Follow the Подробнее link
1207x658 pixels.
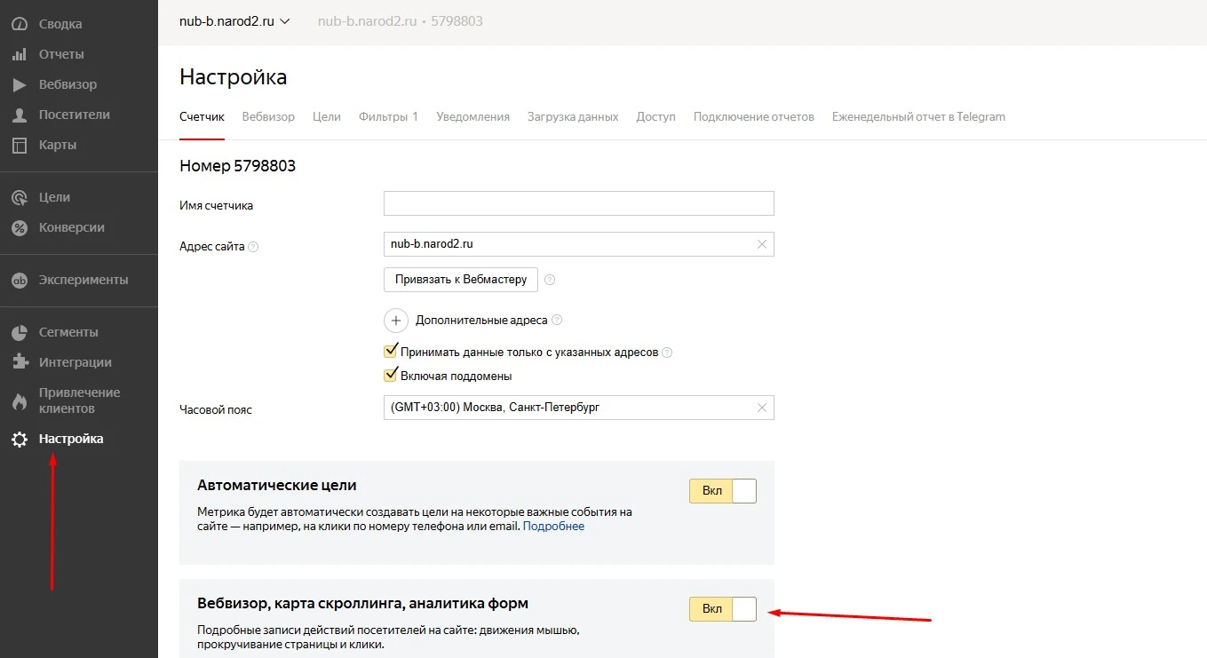(x=553, y=526)
